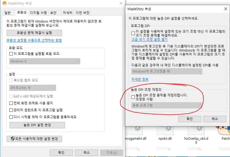Open the 고급 크기 조정 설정 열기 link
The width and height of the screenshot is (230, 157).
[149, 39]
